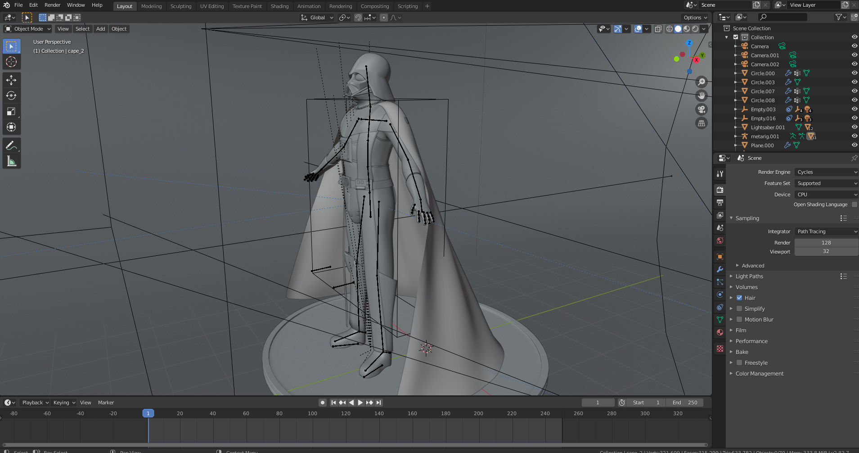
Task: Adjust the Render samples field 128
Action: coord(826,243)
